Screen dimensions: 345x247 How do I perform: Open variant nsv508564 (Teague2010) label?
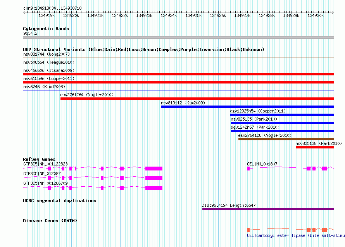pos(49,62)
